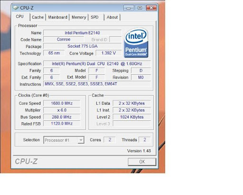Viewport: 243px width, 195px height.
Task: Open the Mainboard tab
Action: coord(57,17)
